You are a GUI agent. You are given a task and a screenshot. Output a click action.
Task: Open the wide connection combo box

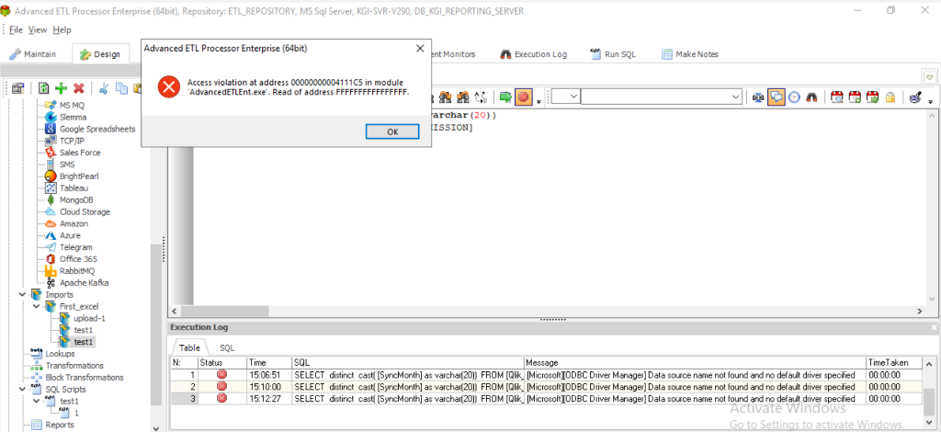pyautogui.click(x=662, y=97)
